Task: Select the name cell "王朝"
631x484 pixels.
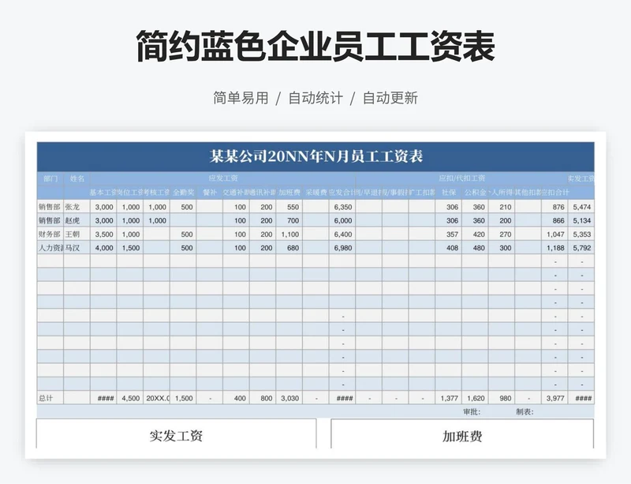Action: pos(77,234)
